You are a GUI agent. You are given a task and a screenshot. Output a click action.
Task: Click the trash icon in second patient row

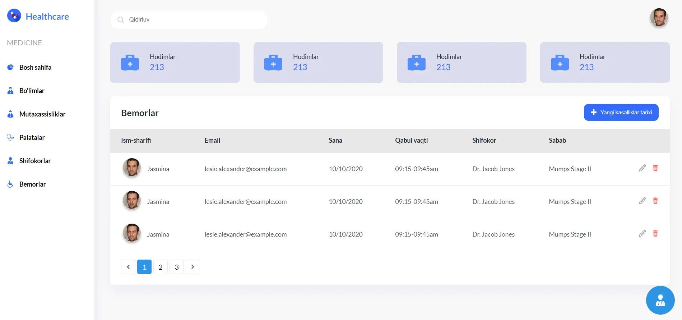pyautogui.click(x=655, y=201)
